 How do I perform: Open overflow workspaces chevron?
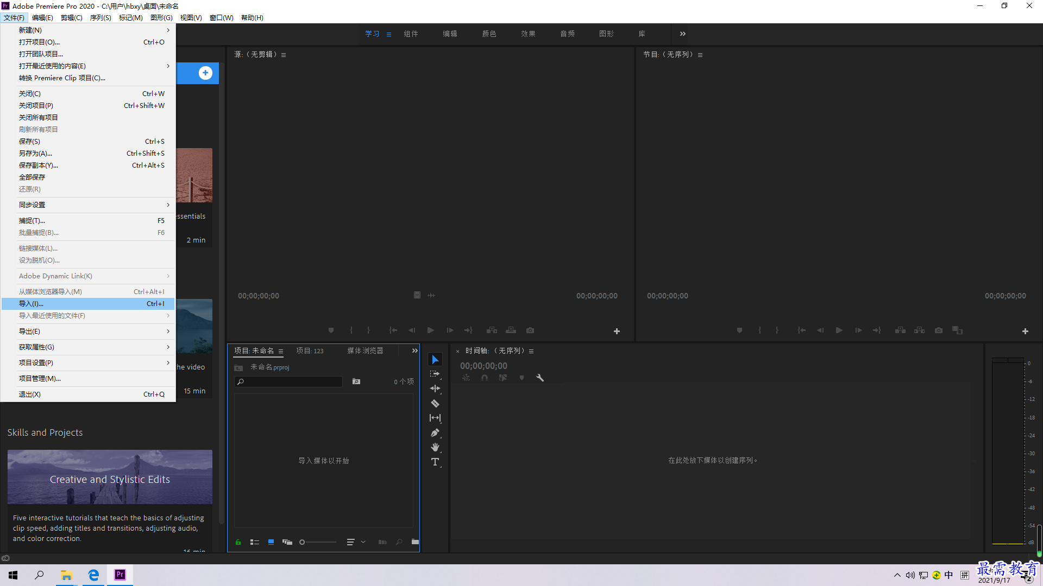coord(683,34)
